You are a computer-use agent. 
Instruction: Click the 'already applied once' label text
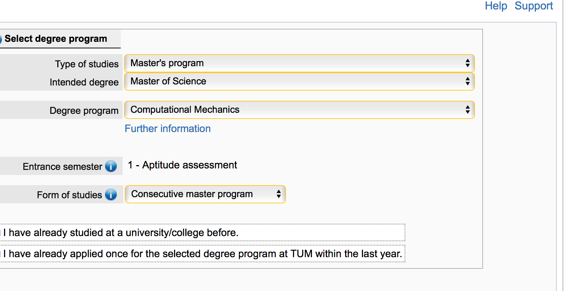coord(203,254)
